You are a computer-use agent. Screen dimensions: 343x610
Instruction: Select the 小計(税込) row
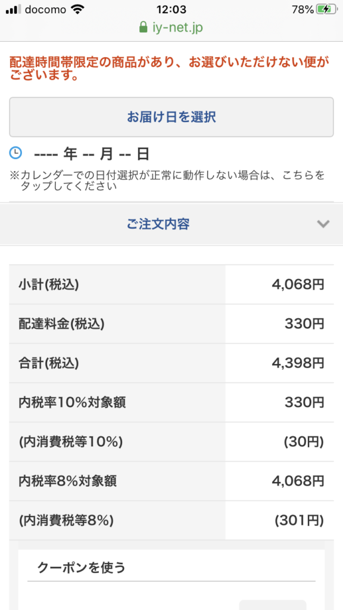[171, 285]
